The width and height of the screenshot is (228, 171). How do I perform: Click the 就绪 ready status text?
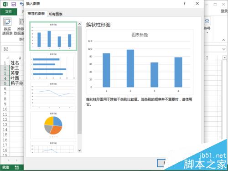tap(5, 167)
